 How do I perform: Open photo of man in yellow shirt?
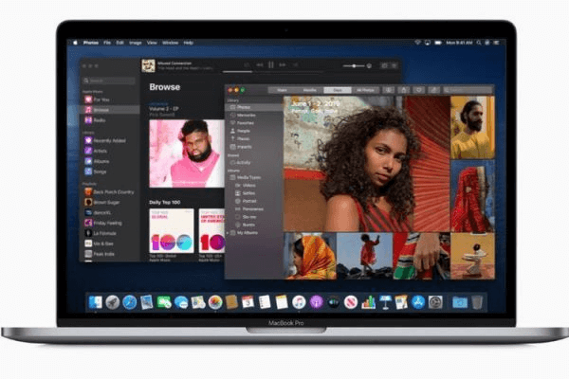pos(472,127)
